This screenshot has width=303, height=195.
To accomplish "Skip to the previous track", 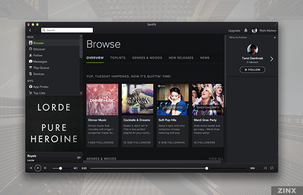I will coord(31,168).
